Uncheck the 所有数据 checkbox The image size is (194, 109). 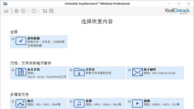[x=13, y=39]
